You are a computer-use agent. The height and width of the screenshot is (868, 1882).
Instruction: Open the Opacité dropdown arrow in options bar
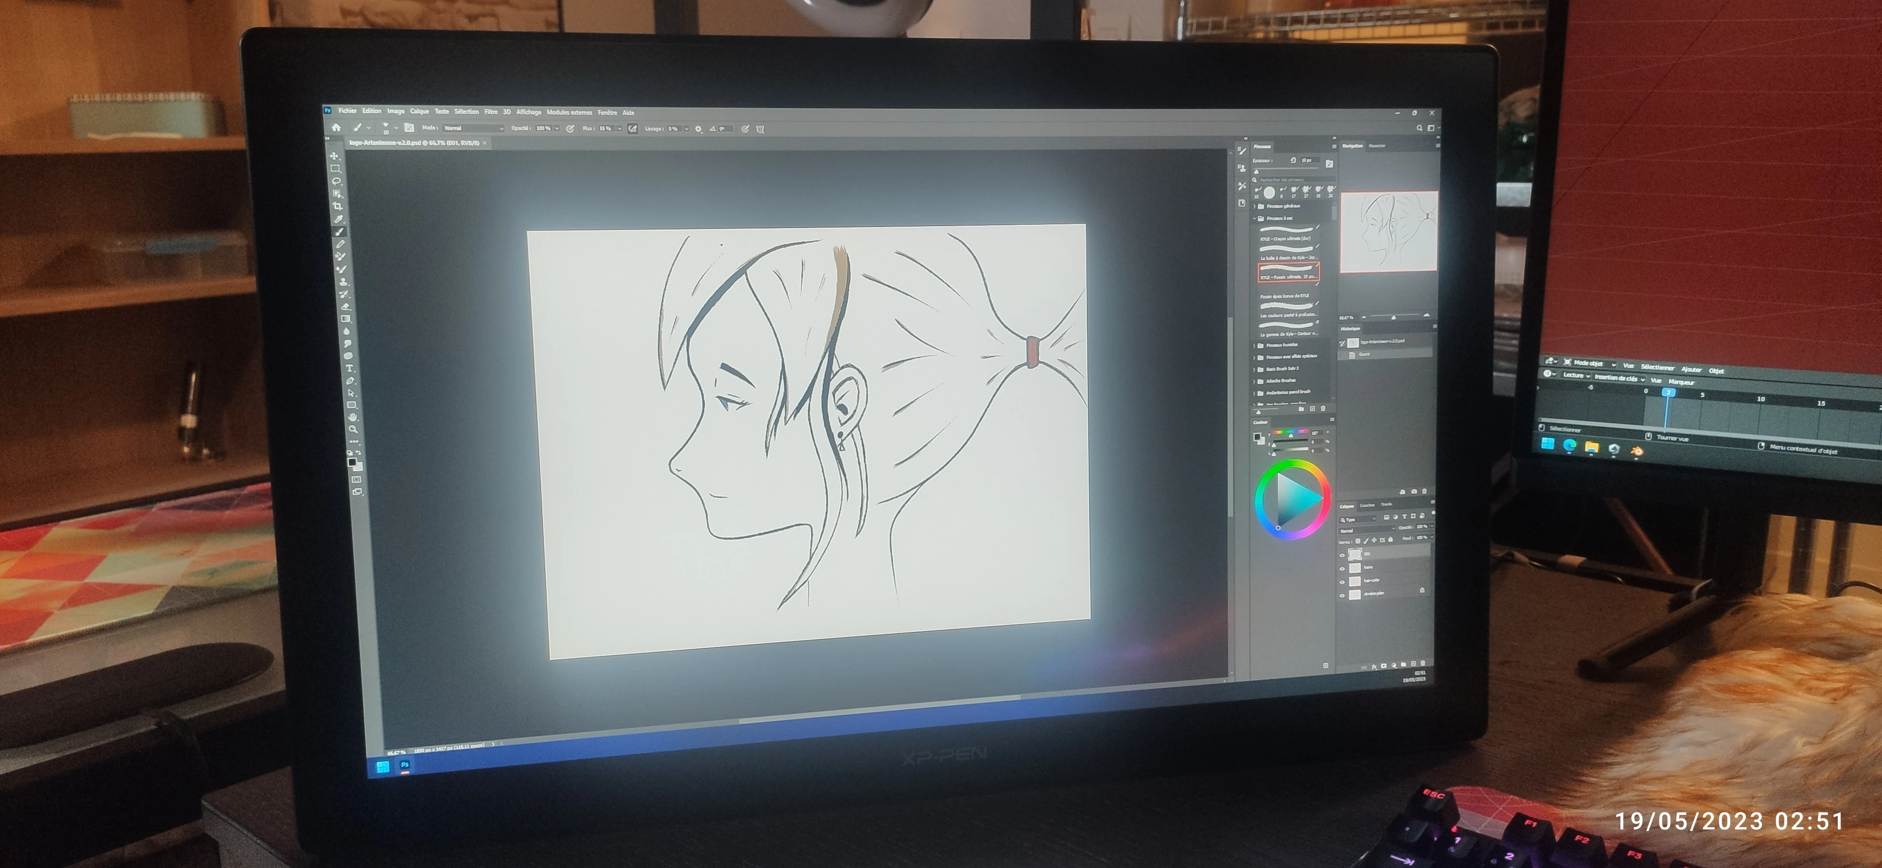pyautogui.click(x=558, y=128)
